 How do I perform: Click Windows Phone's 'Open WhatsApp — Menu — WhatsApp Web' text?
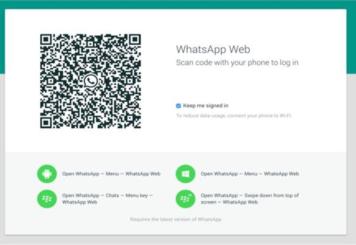[250, 174]
